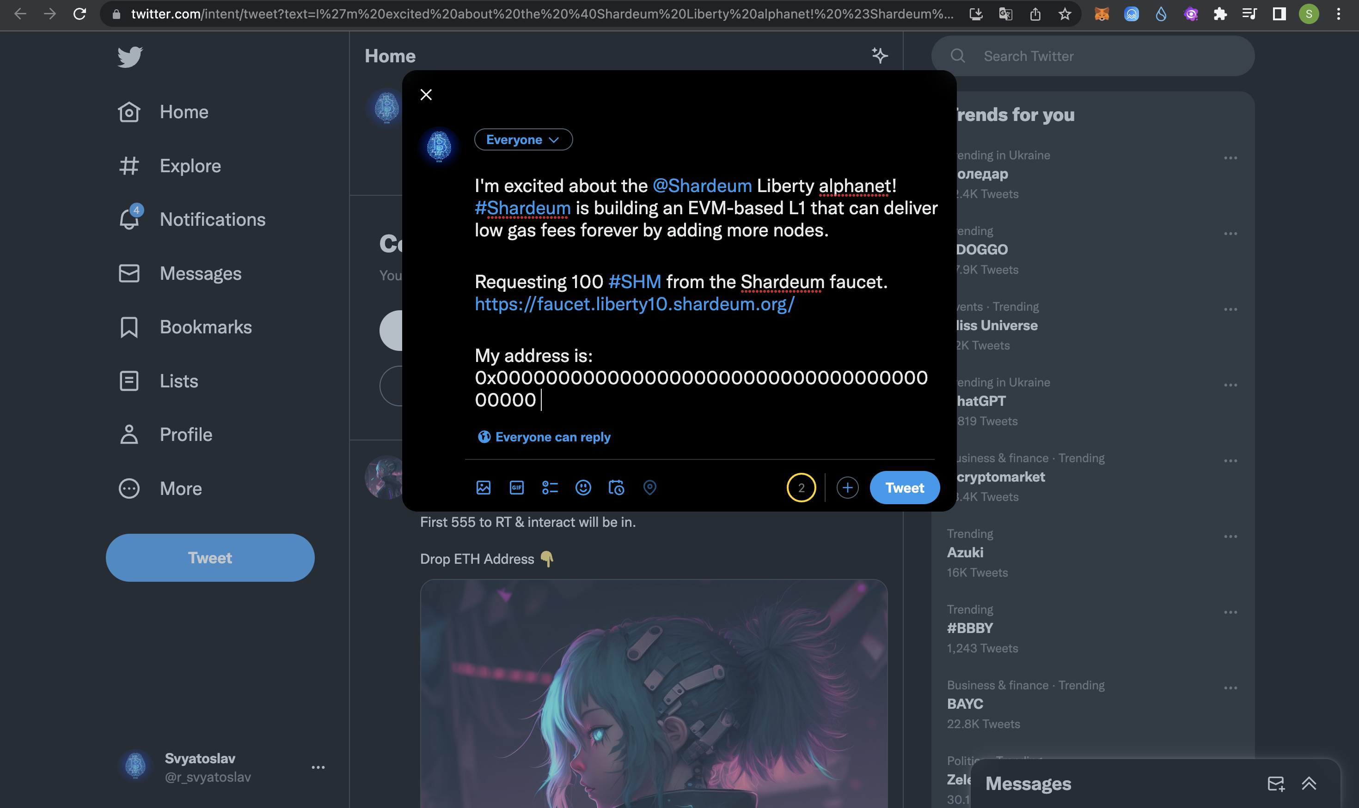Expand the Messages drawer chevrons

1309,784
